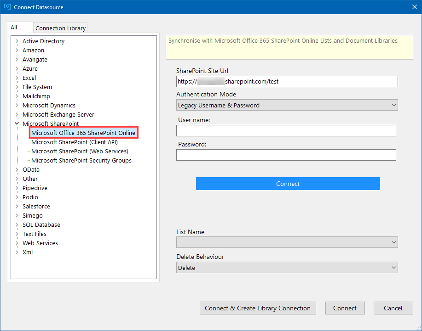Screen dimensions: 422x331
Task: Expand the Pipedrive node arrow
Action: coord(17,188)
